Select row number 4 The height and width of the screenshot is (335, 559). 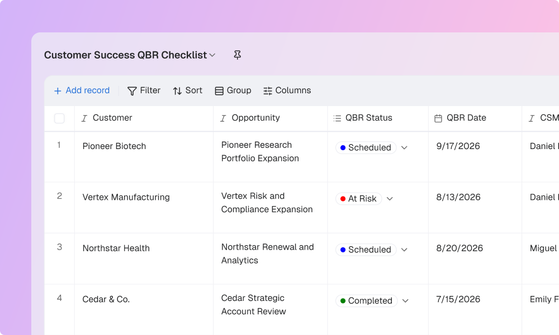[x=59, y=298]
